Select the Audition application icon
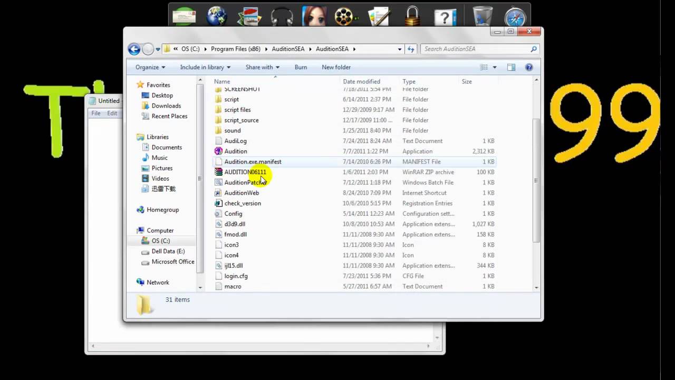Viewport: 675px width, 380px height. pos(218,151)
